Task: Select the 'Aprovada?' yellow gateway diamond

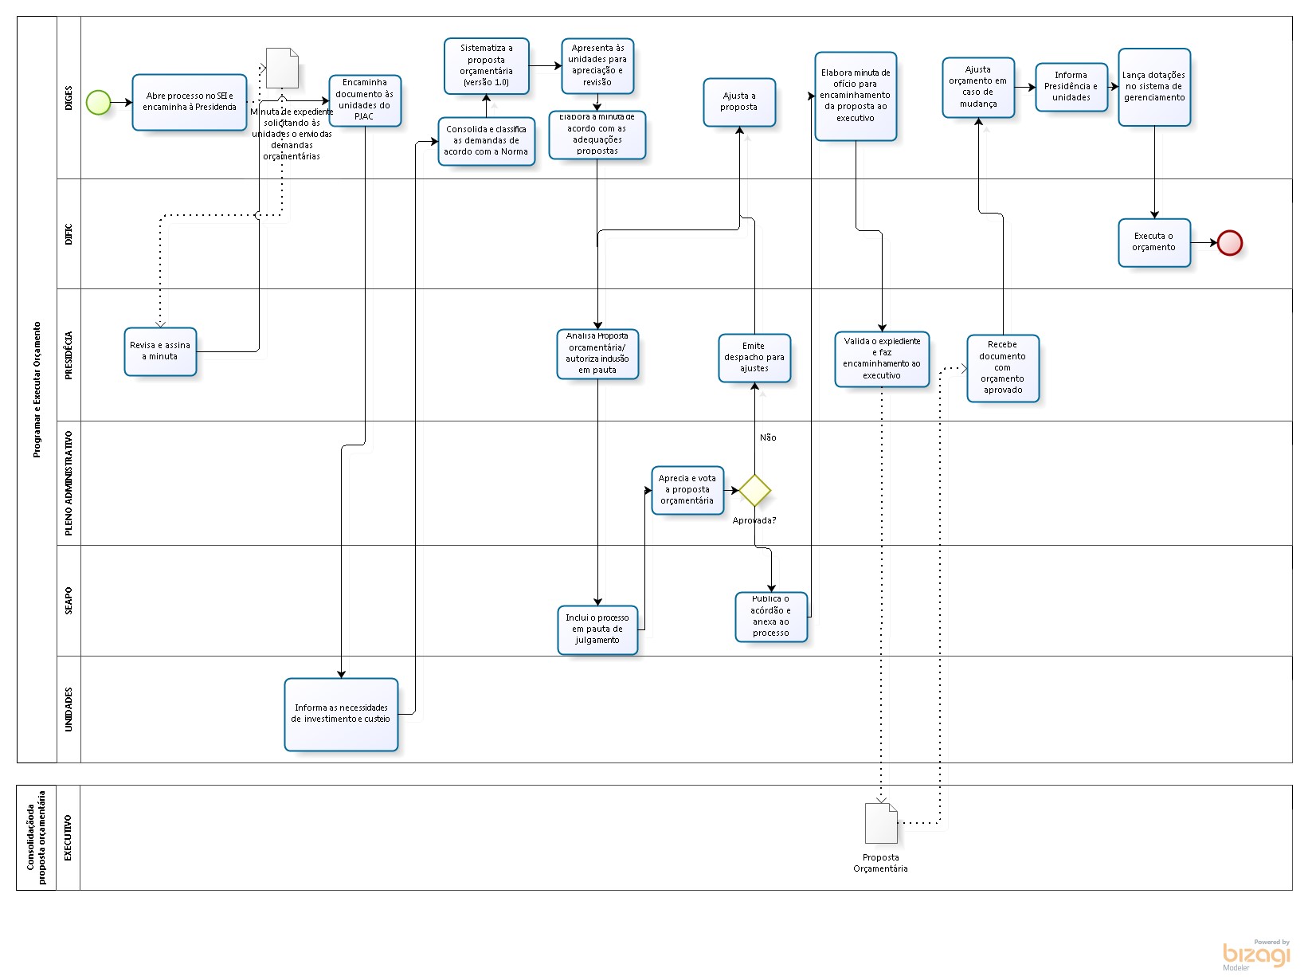Action: 754,491
